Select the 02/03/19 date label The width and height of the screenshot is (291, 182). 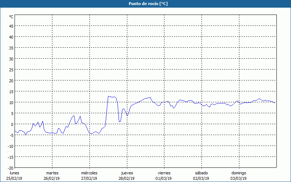(x=201, y=178)
